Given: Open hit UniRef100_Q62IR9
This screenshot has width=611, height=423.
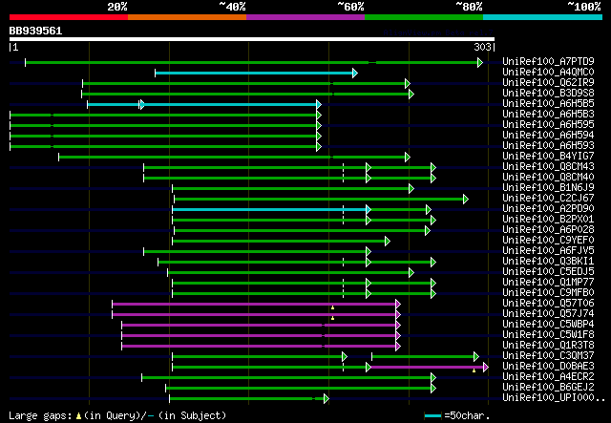Looking at the screenshot, I should pyautogui.click(x=548, y=82).
